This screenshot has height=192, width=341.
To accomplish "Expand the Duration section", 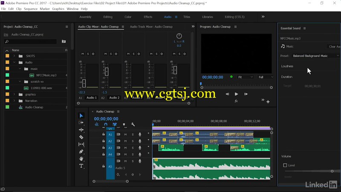I will [286, 77].
